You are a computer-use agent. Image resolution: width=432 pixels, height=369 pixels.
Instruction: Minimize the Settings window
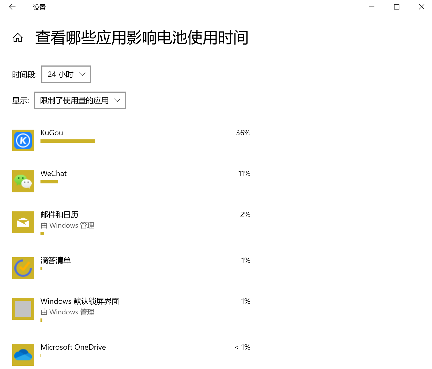click(x=372, y=7)
